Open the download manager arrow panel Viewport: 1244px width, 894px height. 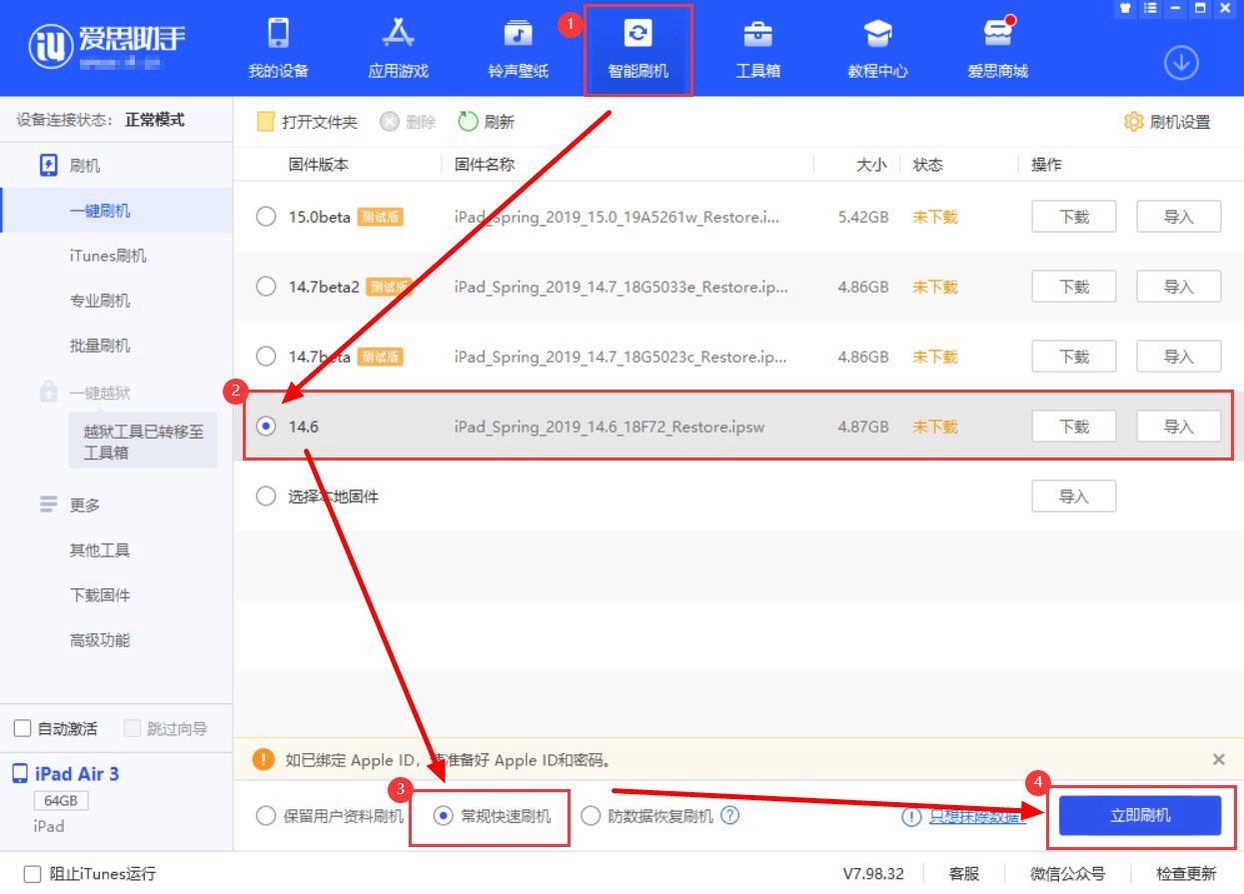(1180, 61)
